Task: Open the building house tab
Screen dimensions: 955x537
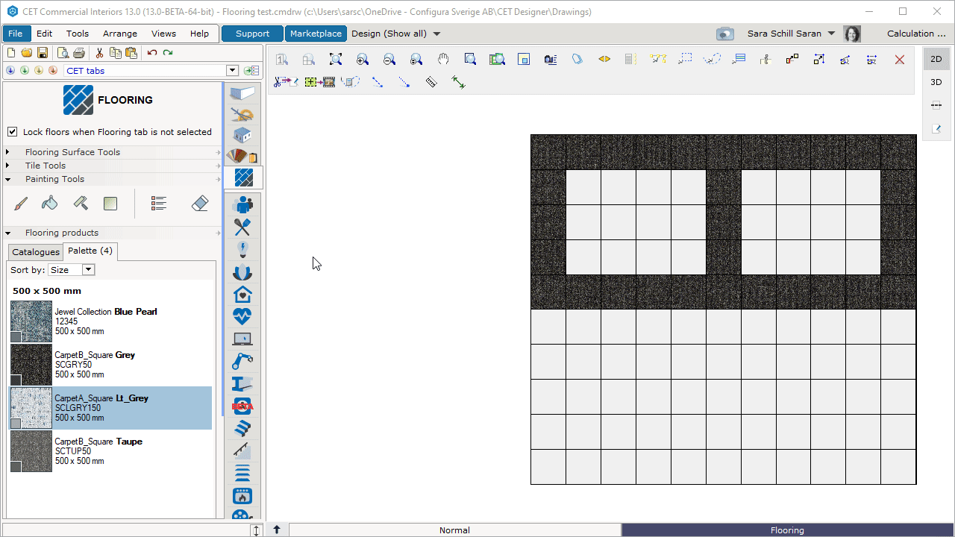Action: click(x=242, y=135)
